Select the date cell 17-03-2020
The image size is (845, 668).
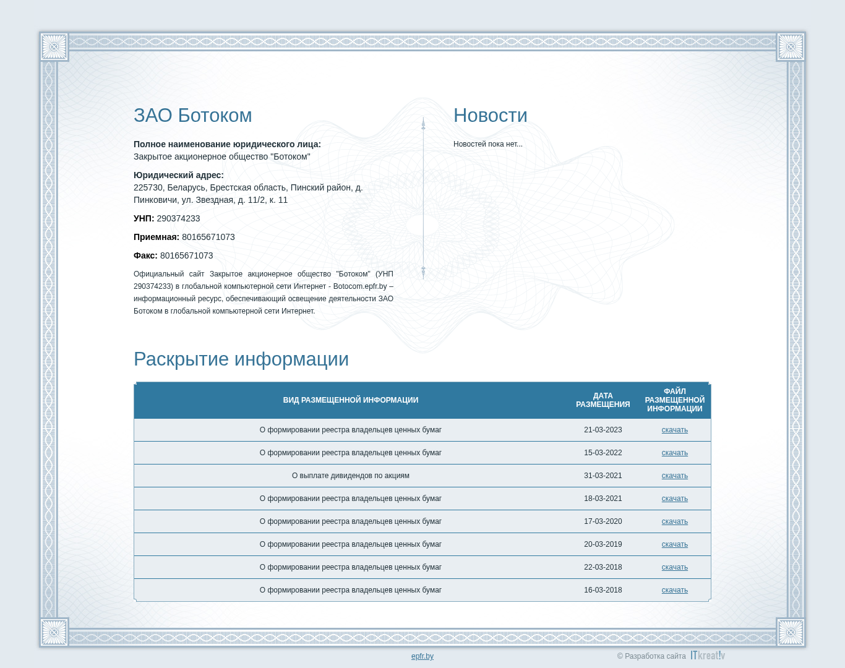tap(603, 521)
